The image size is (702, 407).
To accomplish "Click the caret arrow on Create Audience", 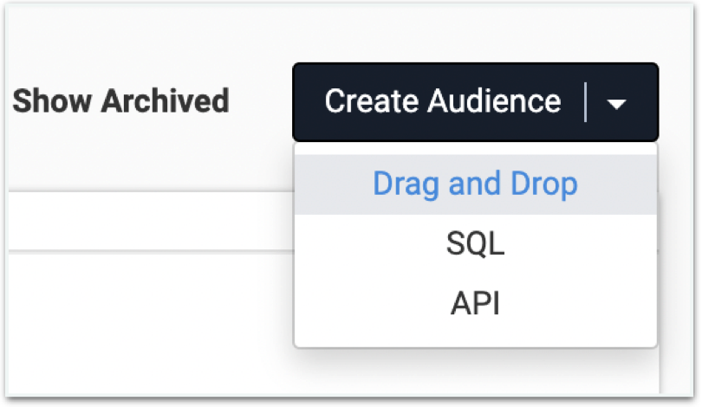I will tap(616, 104).
